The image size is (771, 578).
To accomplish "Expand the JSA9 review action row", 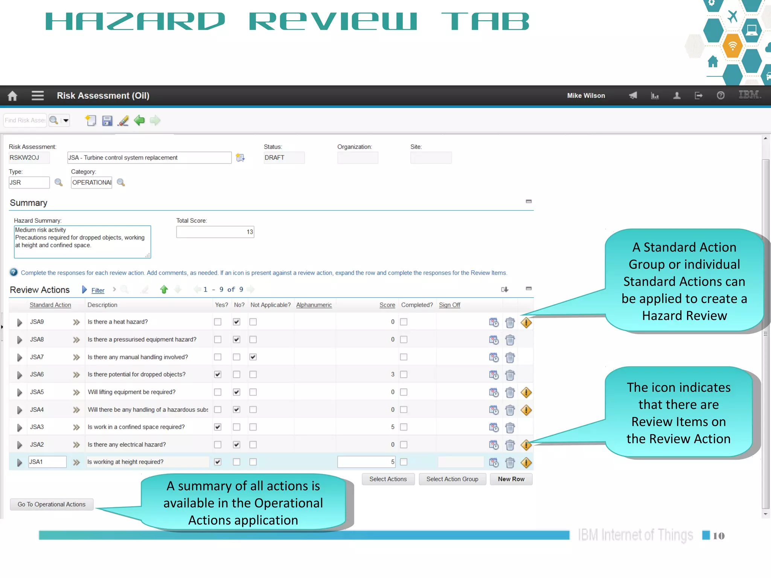I will (20, 322).
